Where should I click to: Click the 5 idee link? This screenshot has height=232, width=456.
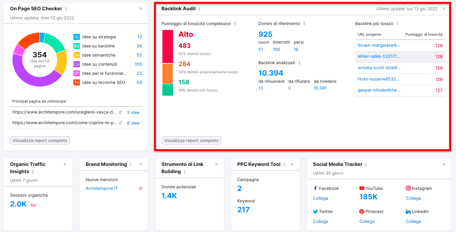point(133,112)
